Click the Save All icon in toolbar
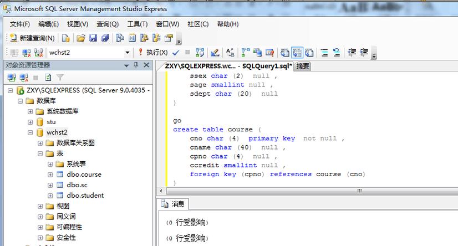Screen dimensions: 458x246 pyautogui.click(x=104, y=38)
